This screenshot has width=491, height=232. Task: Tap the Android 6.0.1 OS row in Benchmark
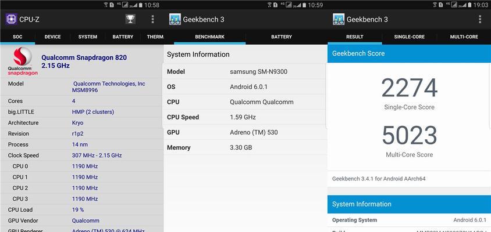click(244, 87)
